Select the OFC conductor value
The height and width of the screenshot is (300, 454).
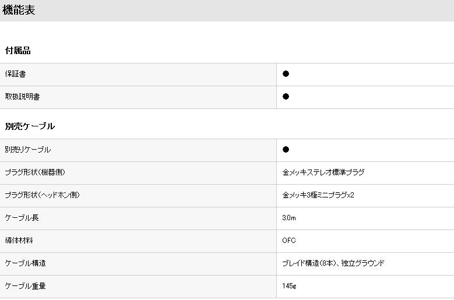click(289, 241)
